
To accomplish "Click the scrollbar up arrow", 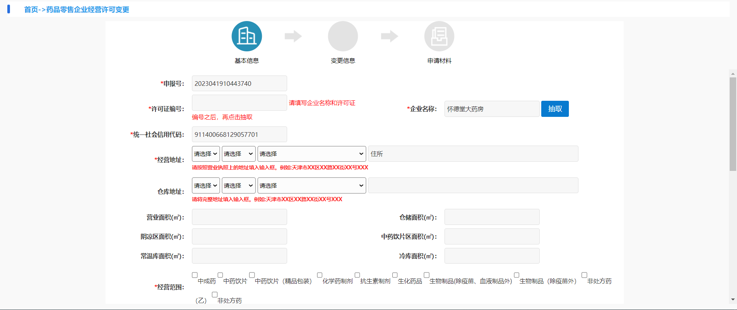I will 733,74.
